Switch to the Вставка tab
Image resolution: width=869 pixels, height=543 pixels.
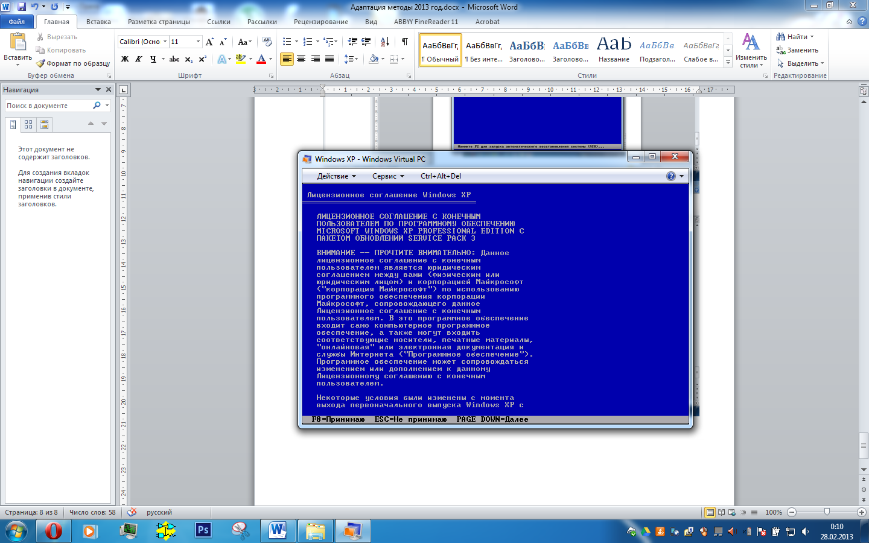98,22
